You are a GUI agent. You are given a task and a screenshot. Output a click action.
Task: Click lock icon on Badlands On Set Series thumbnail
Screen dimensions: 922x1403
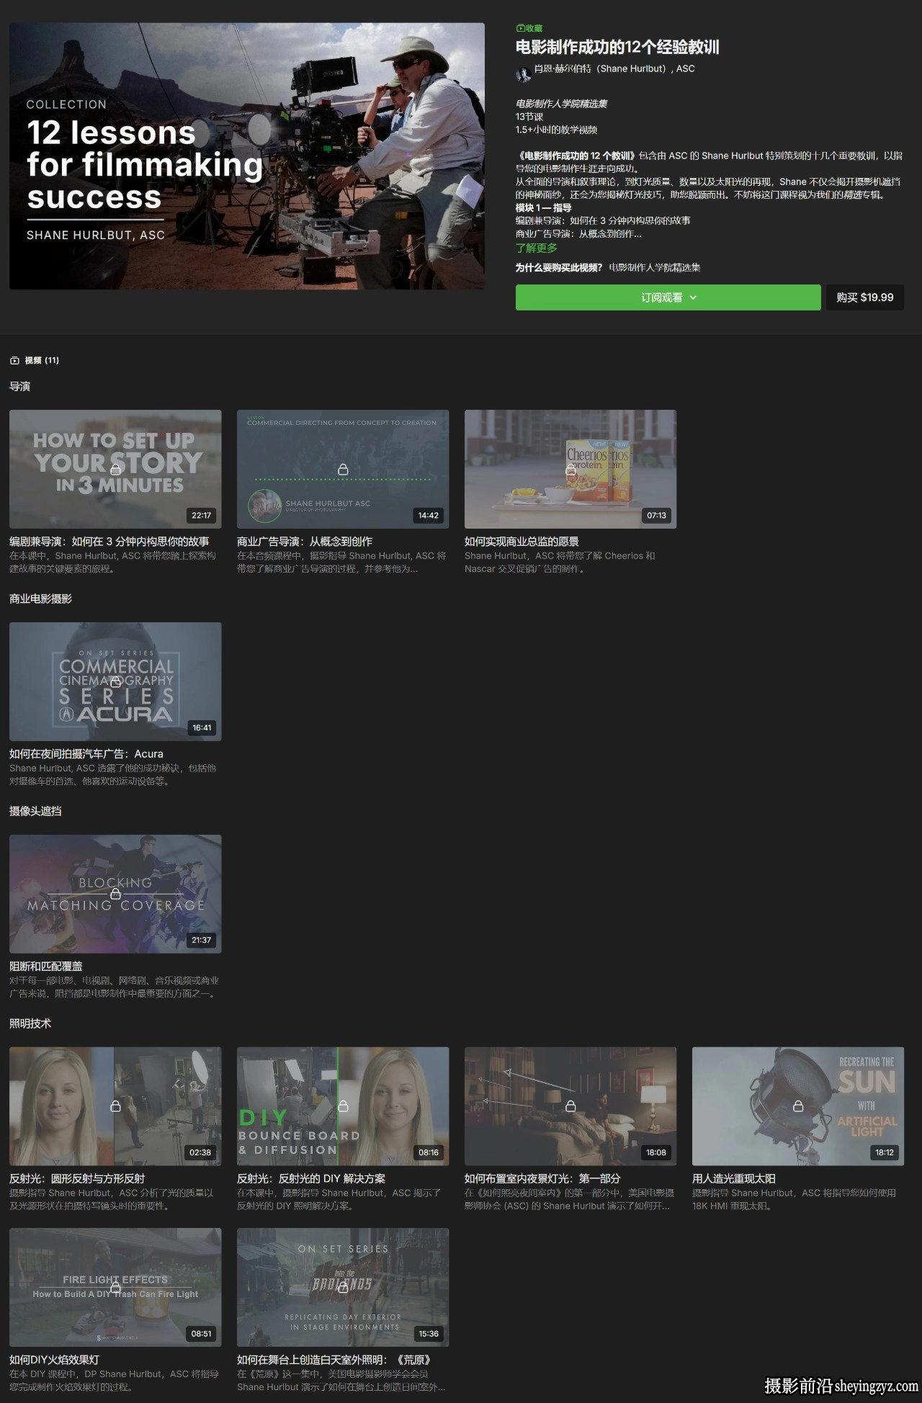tap(343, 1287)
